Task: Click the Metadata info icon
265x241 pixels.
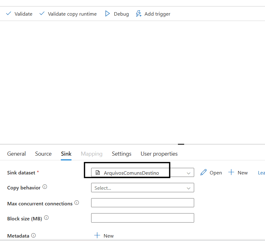Action: 33,235
